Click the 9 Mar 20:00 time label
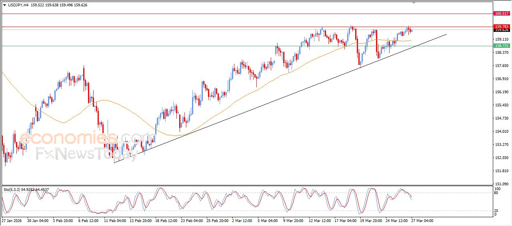The image size is (512, 226). point(293,220)
